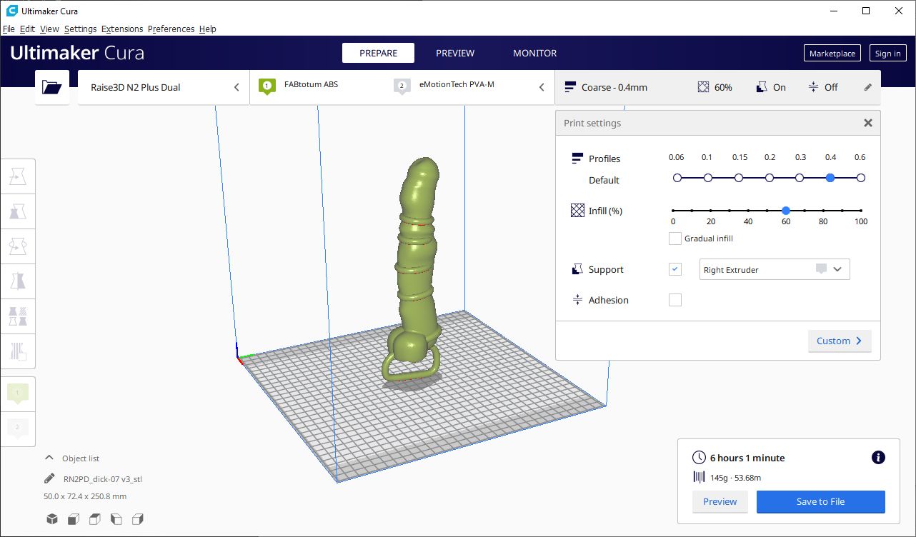The height and width of the screenshot is (537, 916).
Task: Open file with the folder icon
Action: 52,87
